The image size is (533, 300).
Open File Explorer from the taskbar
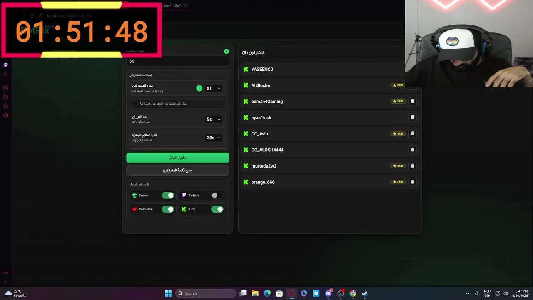pyautogui.click(x=255, y=293)
